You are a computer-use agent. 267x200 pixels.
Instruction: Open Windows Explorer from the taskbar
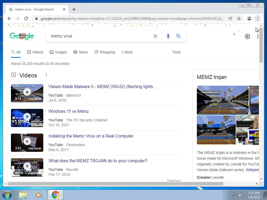tap(23, 195)
